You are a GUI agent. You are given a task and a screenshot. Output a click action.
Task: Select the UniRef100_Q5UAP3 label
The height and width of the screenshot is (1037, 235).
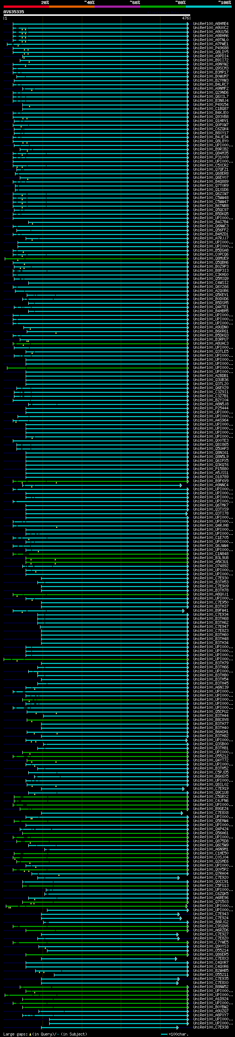point(211,449)
